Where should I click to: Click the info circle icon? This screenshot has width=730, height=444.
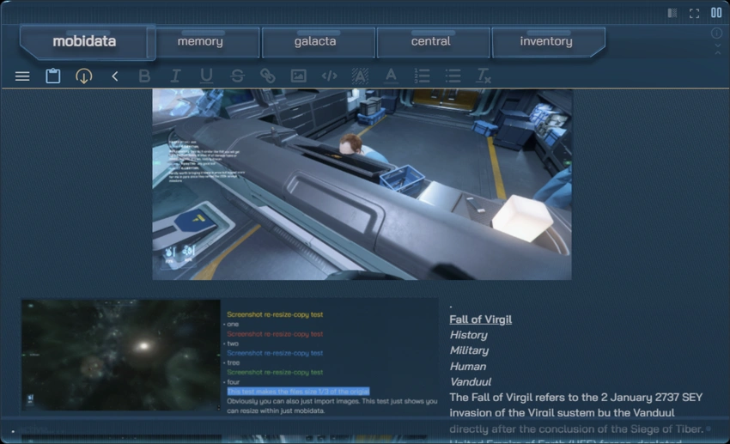pos(717,33)
